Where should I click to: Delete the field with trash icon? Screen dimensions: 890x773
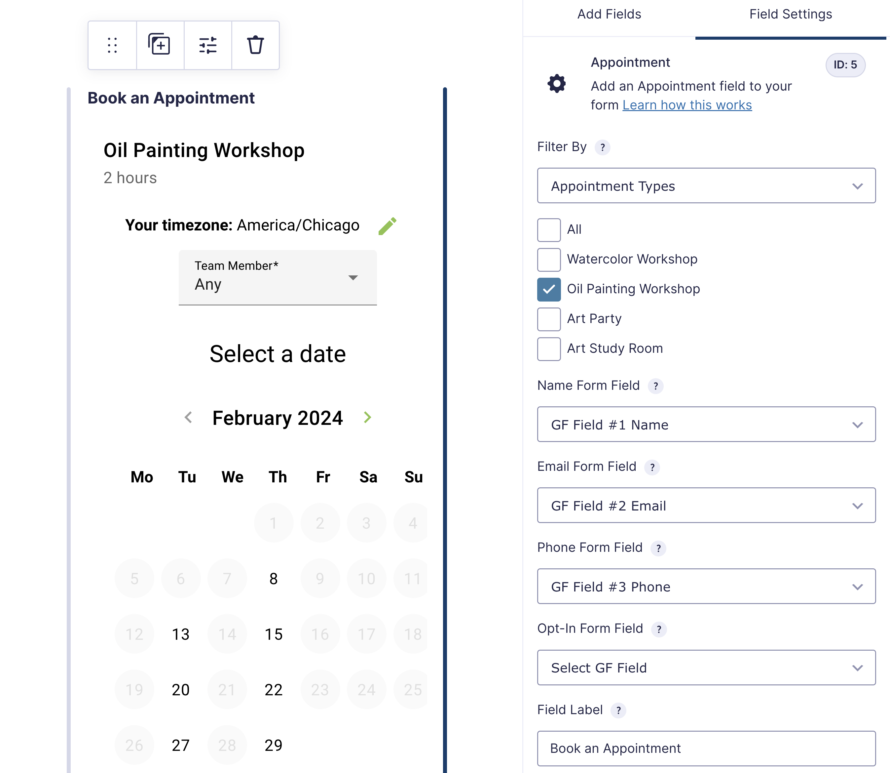point(255,45)
